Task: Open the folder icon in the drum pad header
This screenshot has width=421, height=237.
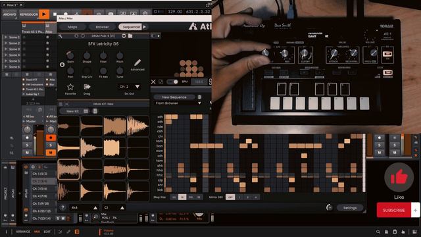Action: tap(130, 36)
